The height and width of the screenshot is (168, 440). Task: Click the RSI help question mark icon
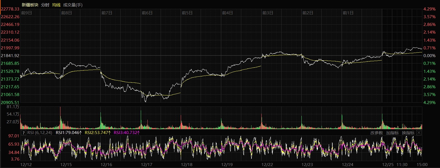coord(23,133)
